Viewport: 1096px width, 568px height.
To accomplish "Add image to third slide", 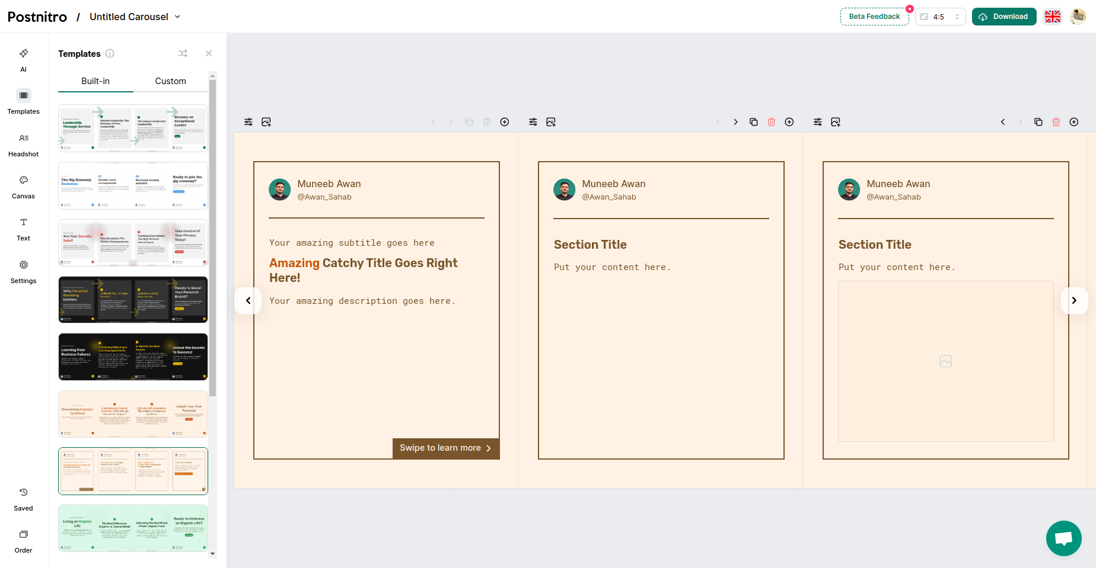I will point(836,122).
